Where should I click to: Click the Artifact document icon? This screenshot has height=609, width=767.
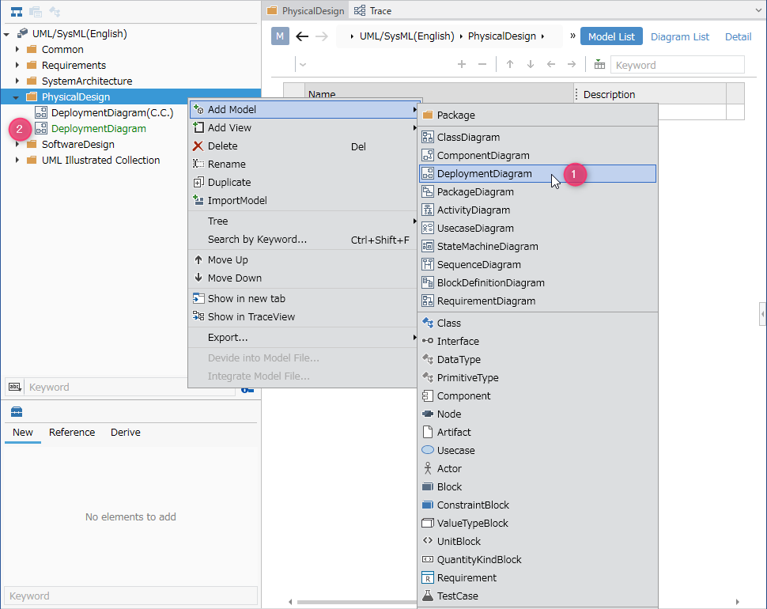click(428, 432)
